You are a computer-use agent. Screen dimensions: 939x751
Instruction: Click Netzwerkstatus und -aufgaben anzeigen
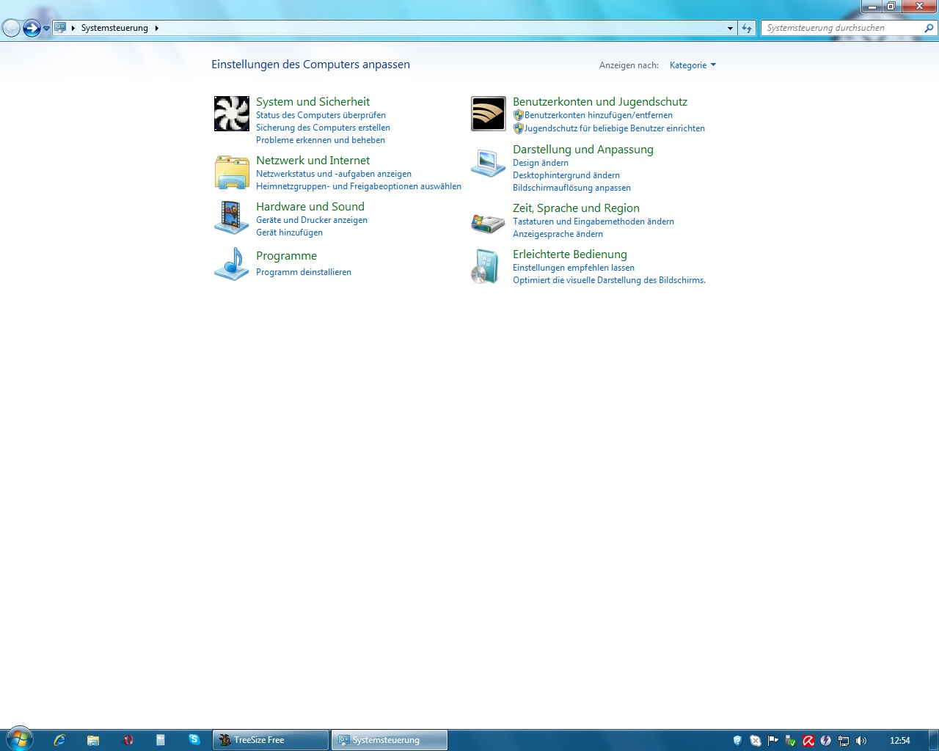tap(334, 174)
